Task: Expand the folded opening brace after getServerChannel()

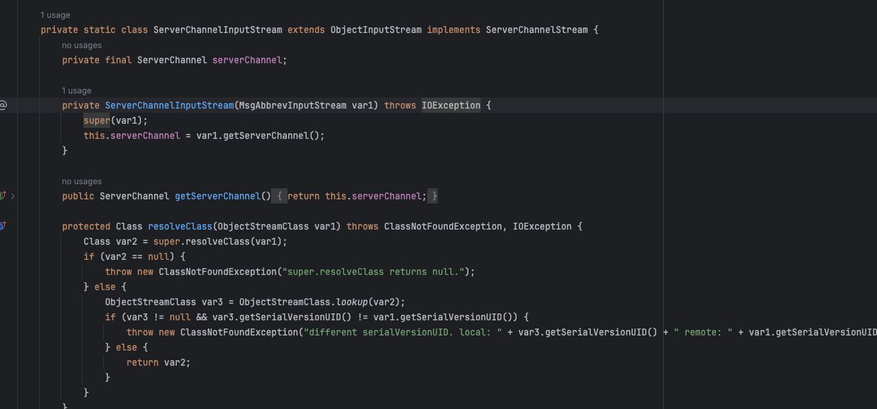Action: [280, 197]
